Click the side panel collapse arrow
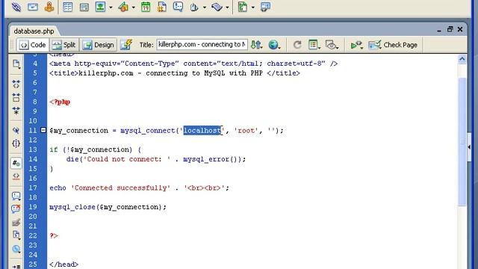The height and width of the screenshot is (269, 478). click(x=470, y=147)
